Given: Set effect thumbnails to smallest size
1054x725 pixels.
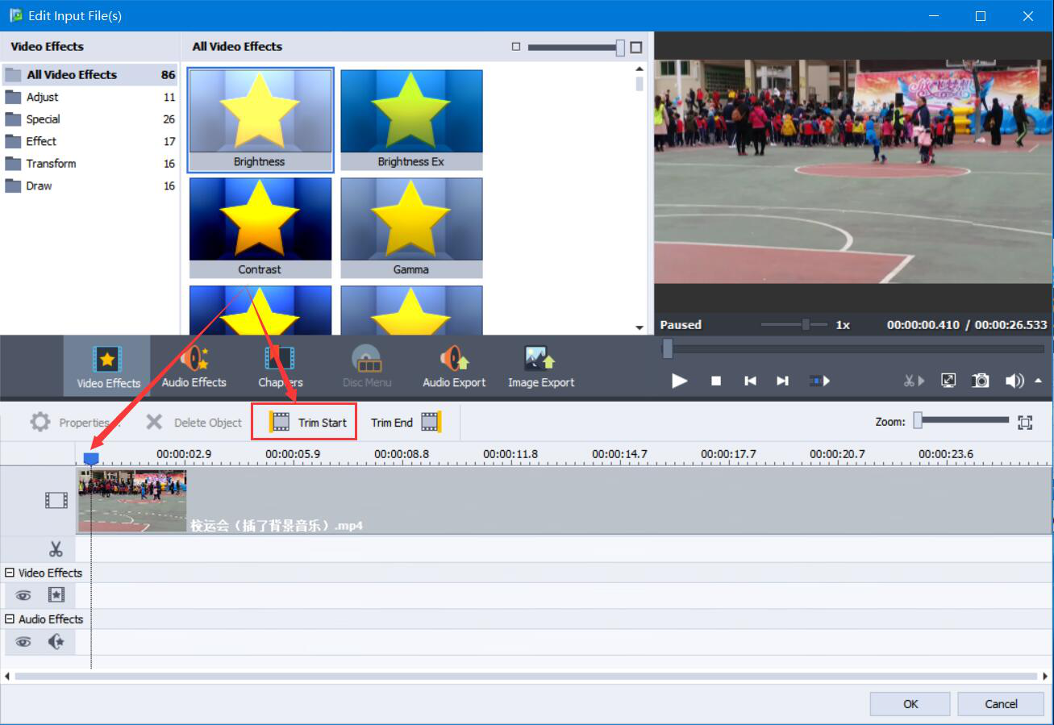Looking at the screenshot, I should click(x=516, y=47).
